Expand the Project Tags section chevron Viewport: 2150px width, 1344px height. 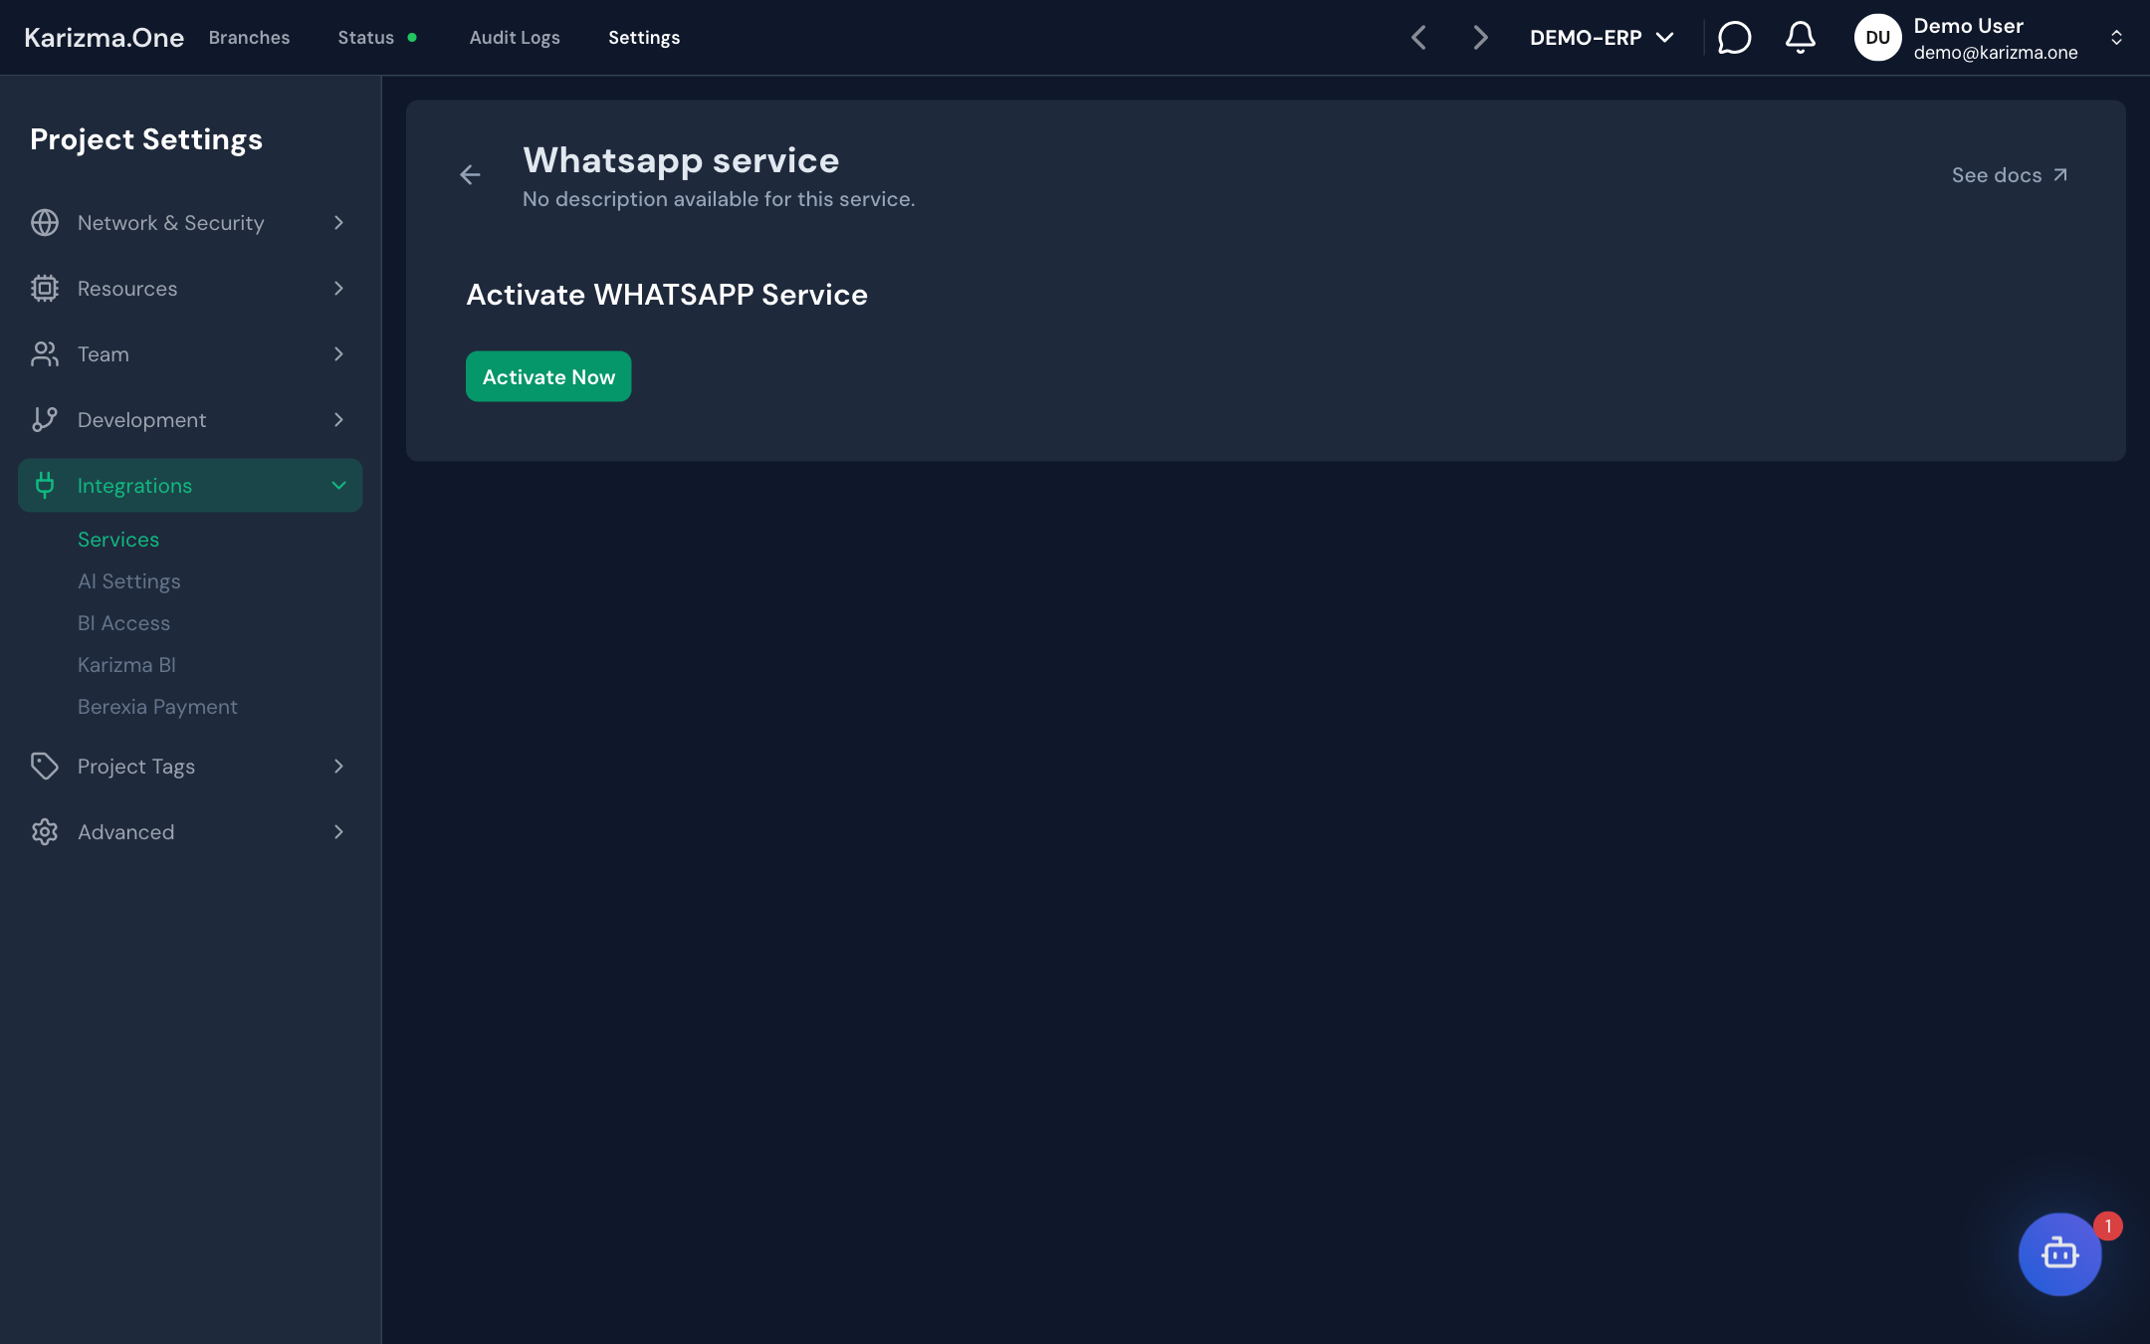pyautogui.click(x=338, y=767)
